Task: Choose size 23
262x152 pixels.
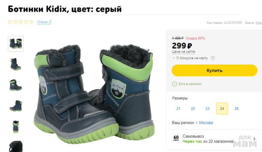Action: click(207, 109)
